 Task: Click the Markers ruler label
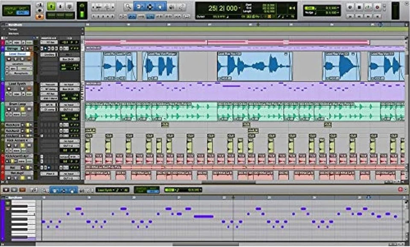(x=14, y=32)
